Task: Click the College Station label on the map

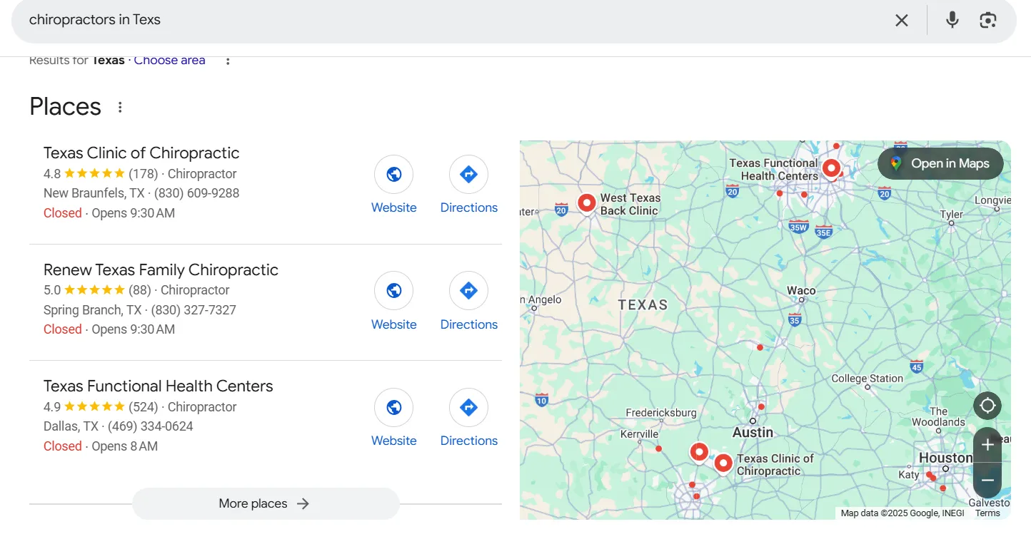Action: pos(867,379)
